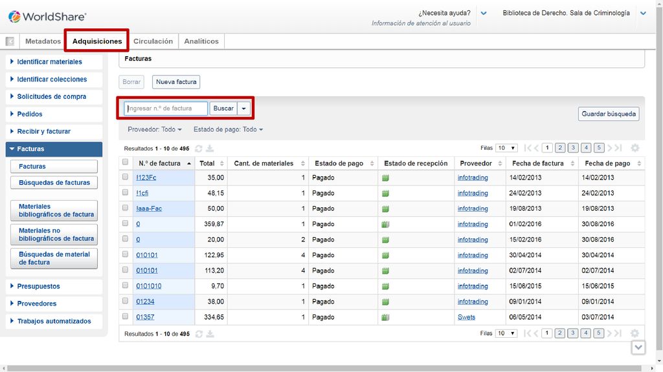Click the Guardar búsqueda button
The height and width of the screenshot is (372, 663).
point(609,114)
